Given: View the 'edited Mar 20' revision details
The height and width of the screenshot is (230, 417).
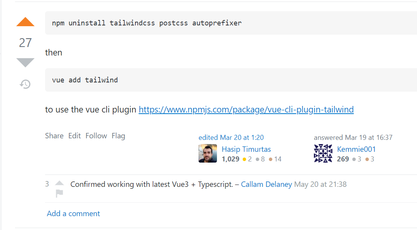Looking at the screenshot, I should pos(231,137).
